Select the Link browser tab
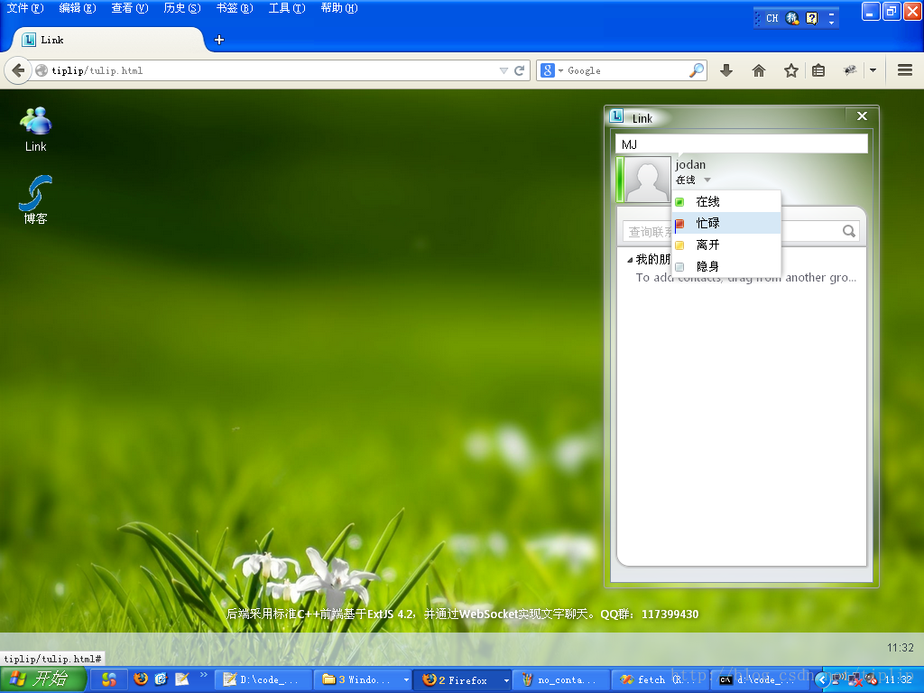Image resolution: width=924 pixels, height=693 pixels. click(x=107, y=40)
